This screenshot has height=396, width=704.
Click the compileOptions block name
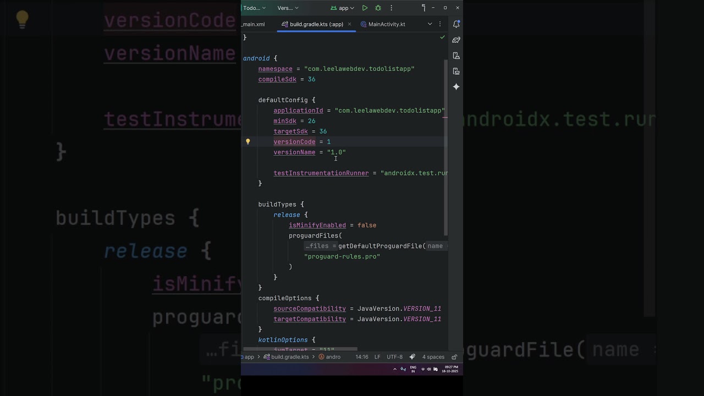285,298
